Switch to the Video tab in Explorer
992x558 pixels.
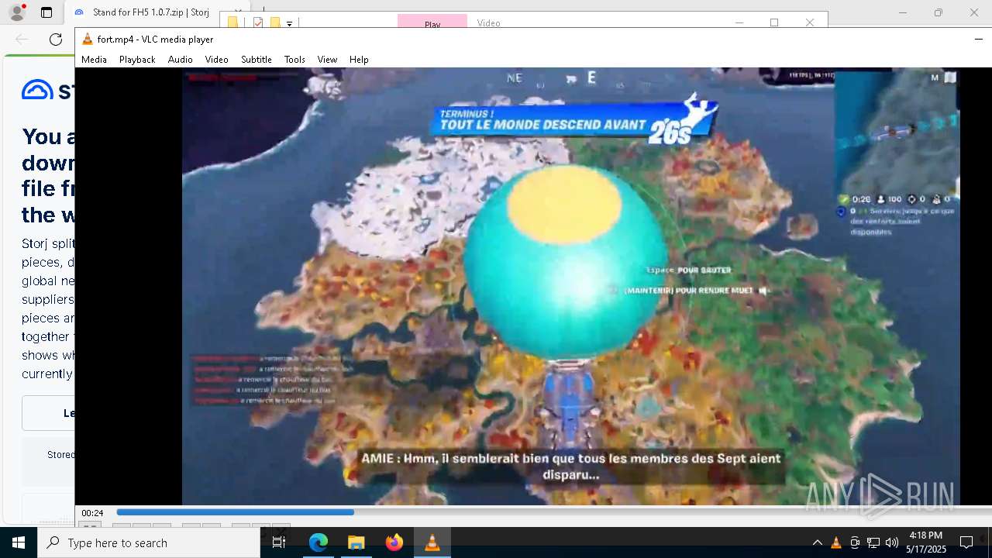pyautogui.click(x=488, y=22)
